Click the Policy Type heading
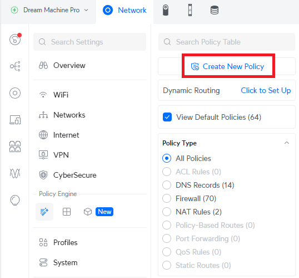 tap(180, 143)
